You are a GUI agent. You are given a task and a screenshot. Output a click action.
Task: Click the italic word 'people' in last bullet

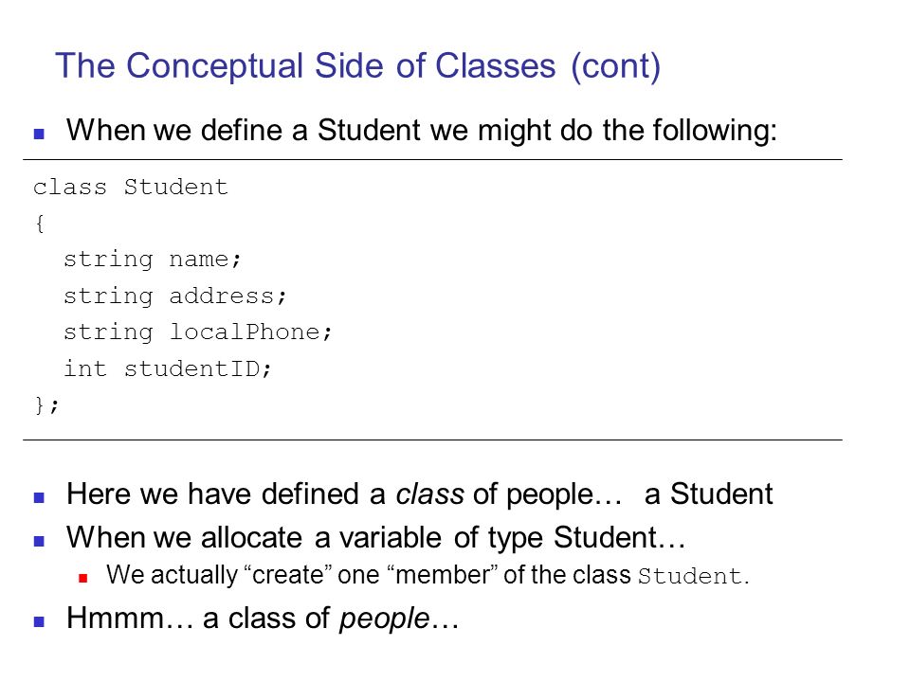(x=384, y=619)
